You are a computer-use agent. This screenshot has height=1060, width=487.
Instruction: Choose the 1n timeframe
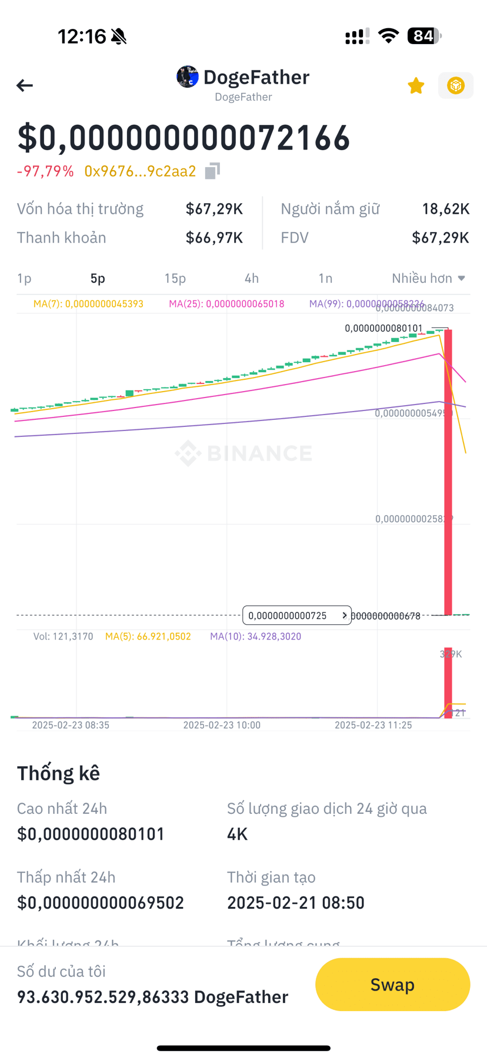tap(325, 278)
